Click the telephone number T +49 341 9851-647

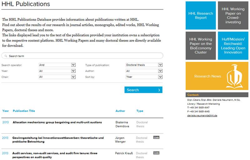point(198,107)
